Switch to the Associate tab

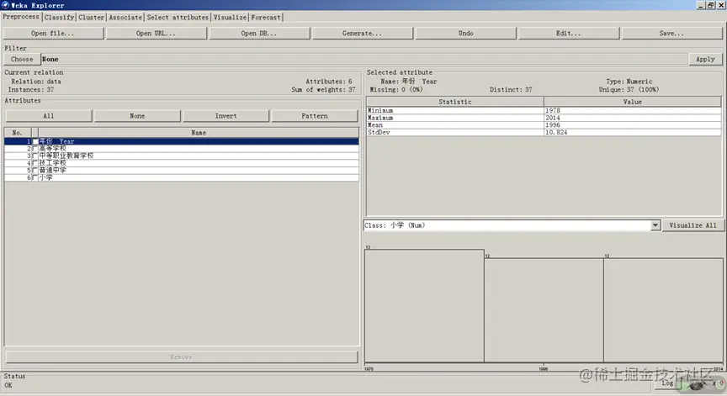tap(125, 17)
